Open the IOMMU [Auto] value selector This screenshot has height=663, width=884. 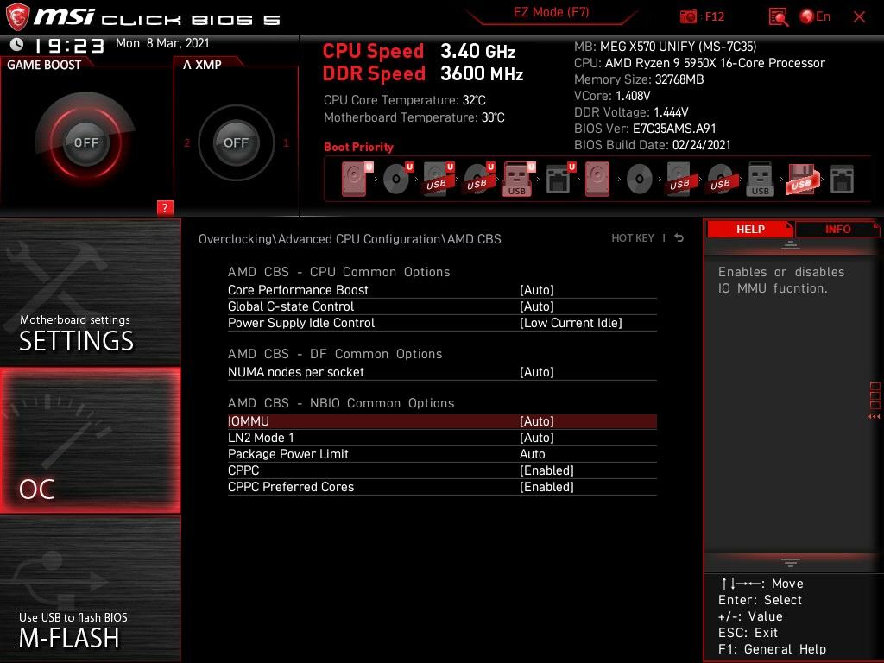pos(537,421)
